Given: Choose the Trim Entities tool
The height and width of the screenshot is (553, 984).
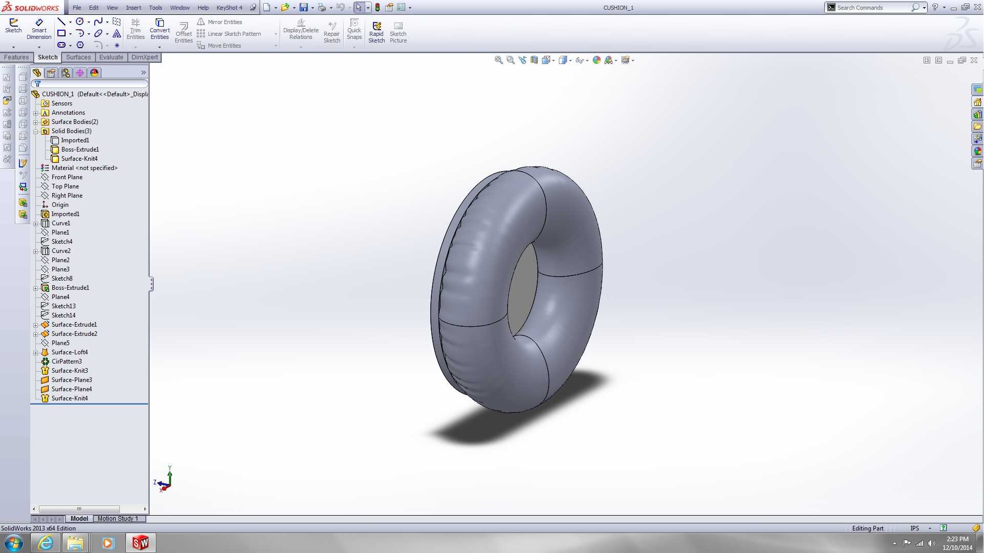Looking at the screenshot, I should [x=135, y=29].
